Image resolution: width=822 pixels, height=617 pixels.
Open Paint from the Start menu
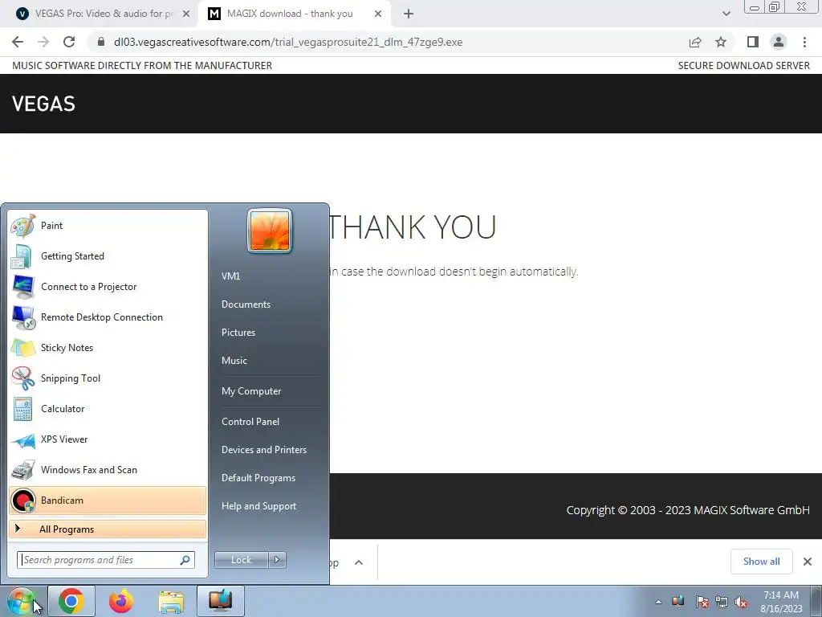pyautogui.click(x=108, y=226)
